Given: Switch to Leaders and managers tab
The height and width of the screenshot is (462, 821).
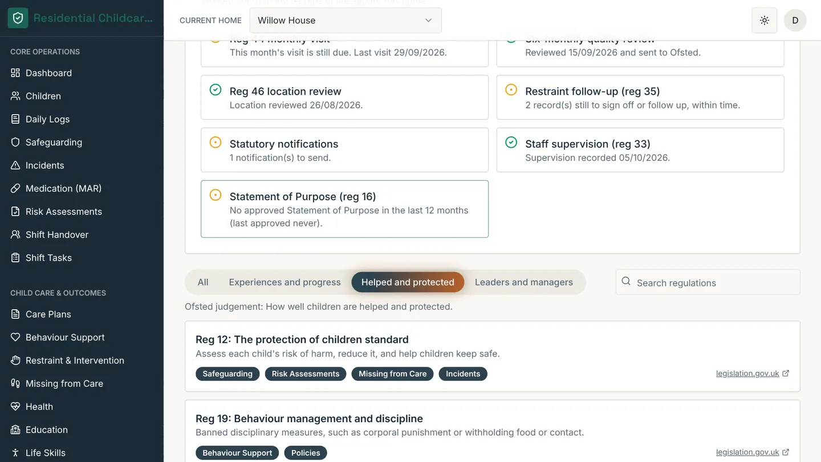Looking at the screenshot, I should [524, 282].
